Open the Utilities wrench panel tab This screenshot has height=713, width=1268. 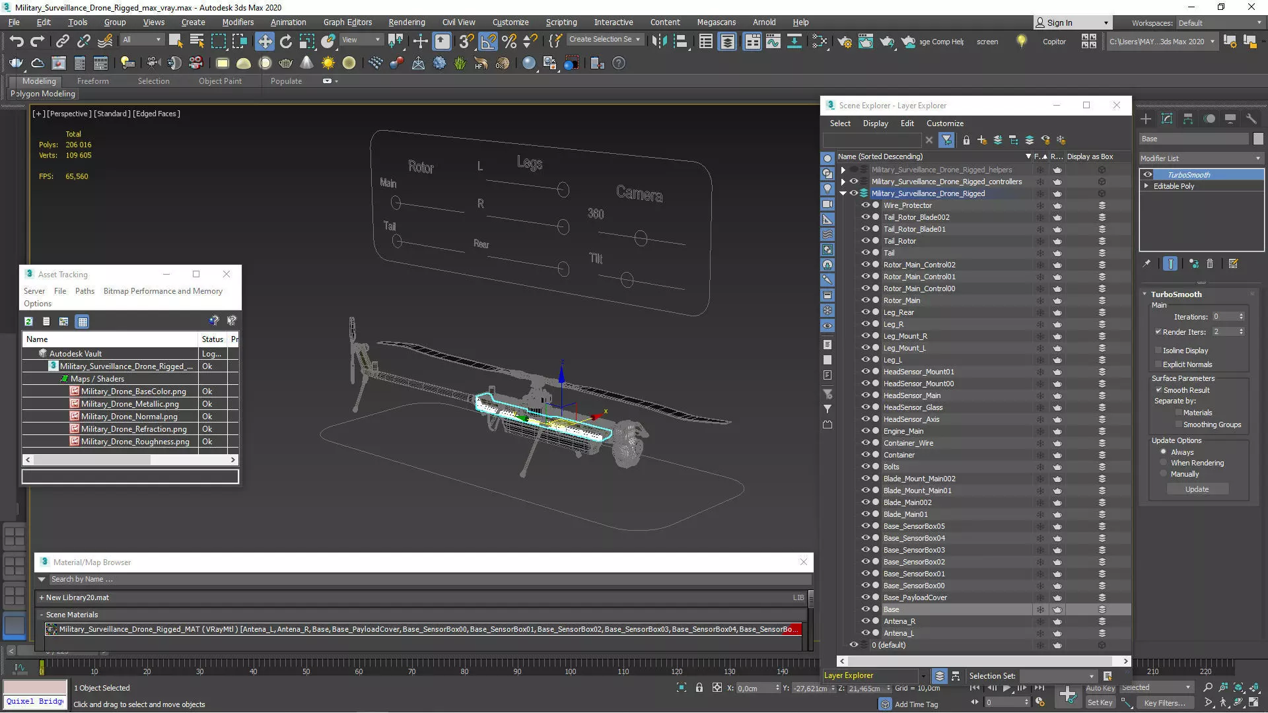tap(1251, 119)
